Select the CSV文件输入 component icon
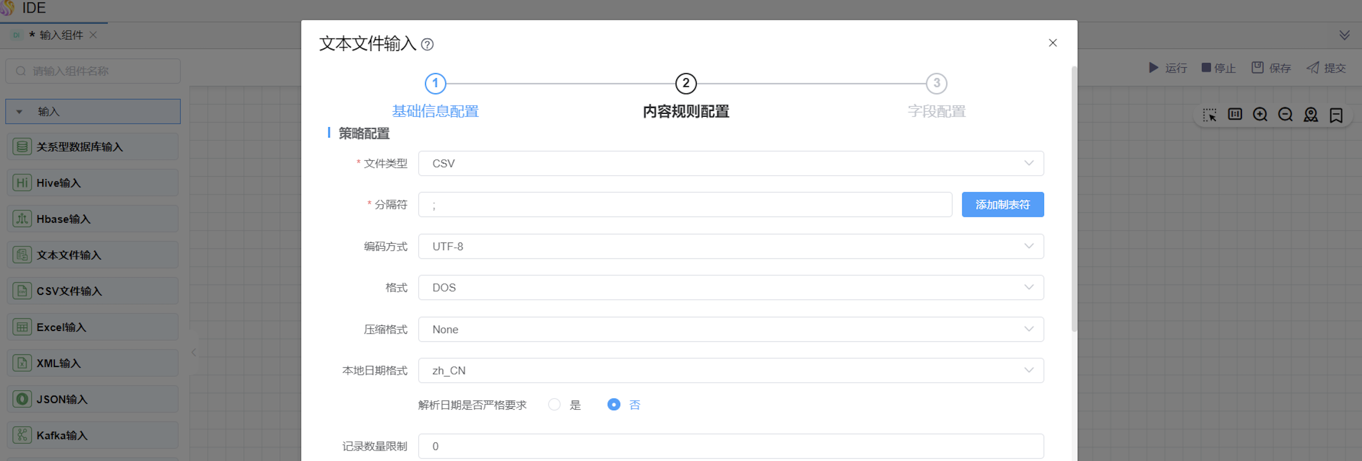 pyautogui.click(x=22, y=291)
